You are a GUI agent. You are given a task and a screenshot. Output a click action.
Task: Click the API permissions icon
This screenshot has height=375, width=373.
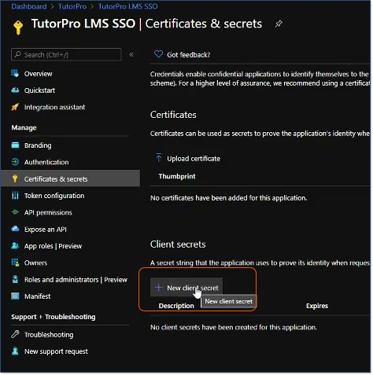pos(15,212)
